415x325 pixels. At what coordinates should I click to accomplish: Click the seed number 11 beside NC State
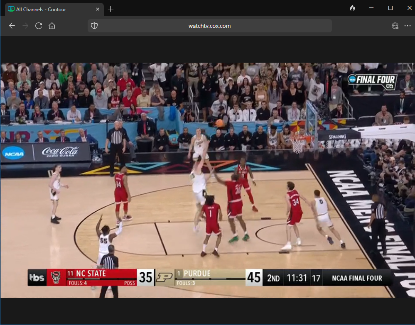pyautogui.click(x=70, y=274)
